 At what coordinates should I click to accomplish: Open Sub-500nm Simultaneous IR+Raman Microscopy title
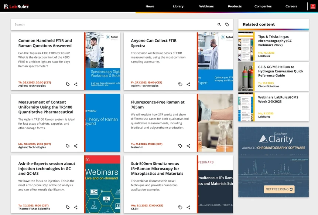point(157,168)
